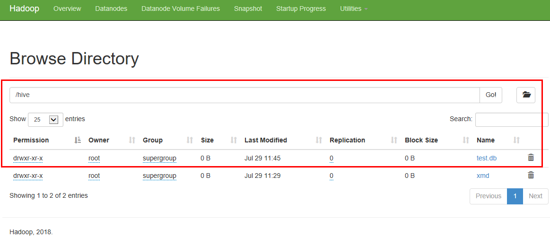Click the Browse Directory heading
The height and width of the screenshot is (238, 550).
pos(74,59)
